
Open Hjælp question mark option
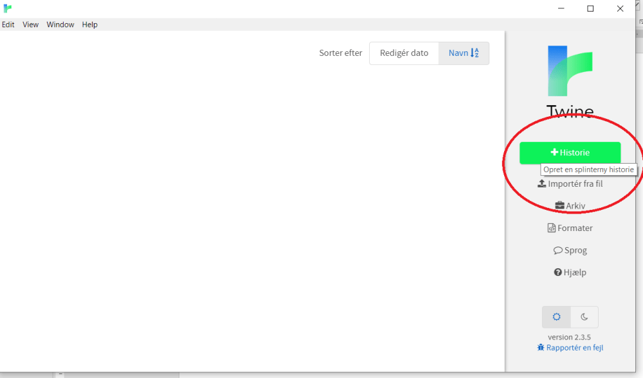570,272
